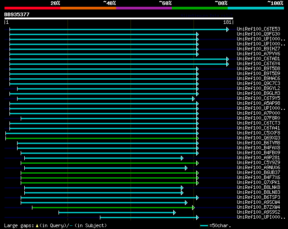The width and height of the screenshot is (288, 229).
Task: Select the UniRef100_B6TVM8 label
Action: click(258, 143)
